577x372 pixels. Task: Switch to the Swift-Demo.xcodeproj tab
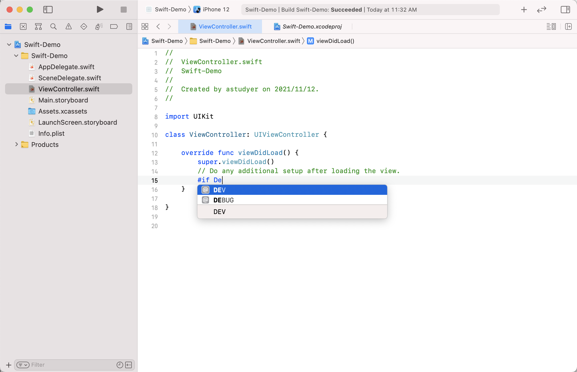(312, 26)
